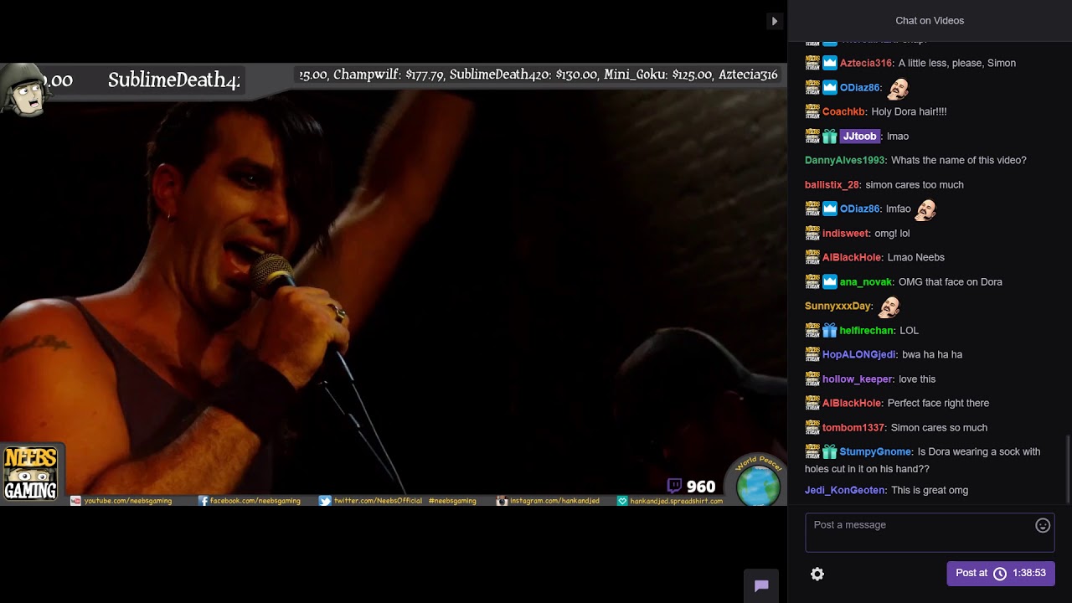Click hollow_keeper username

[x=858, y=379]
